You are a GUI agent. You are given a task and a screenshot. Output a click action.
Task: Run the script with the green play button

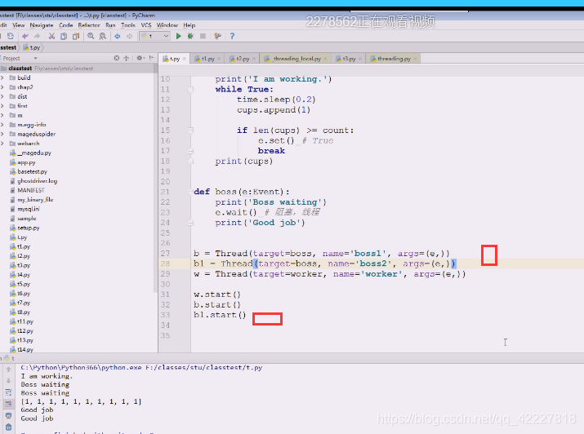[179, 36]
